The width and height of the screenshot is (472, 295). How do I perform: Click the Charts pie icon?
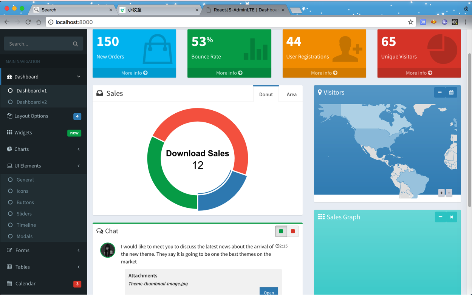[x=9, y=149]
